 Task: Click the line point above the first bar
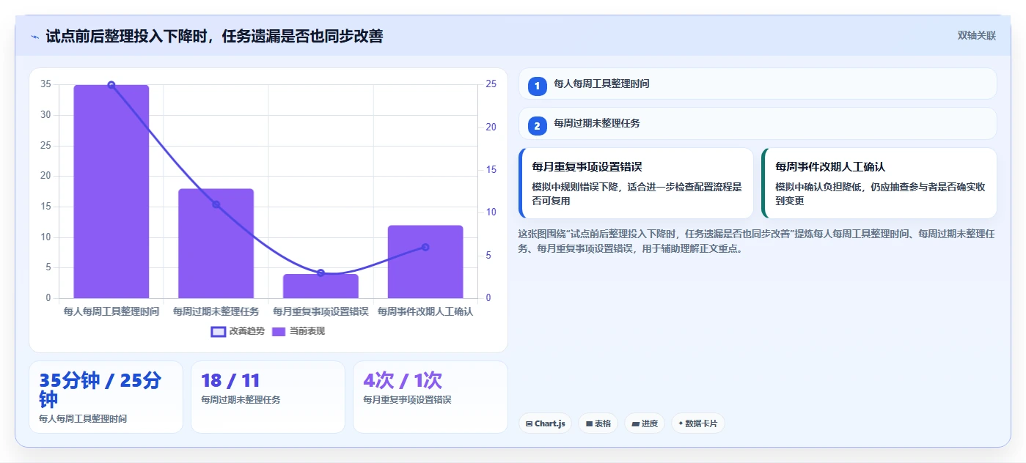click(x=111, y=85)
